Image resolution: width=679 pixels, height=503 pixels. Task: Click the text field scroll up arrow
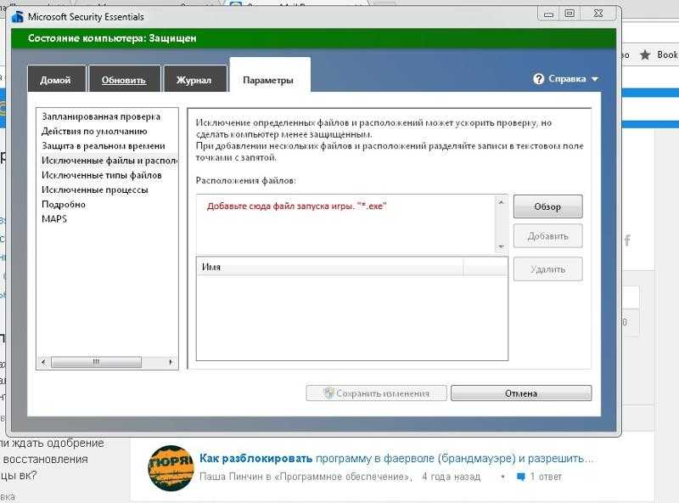[501, 202]
